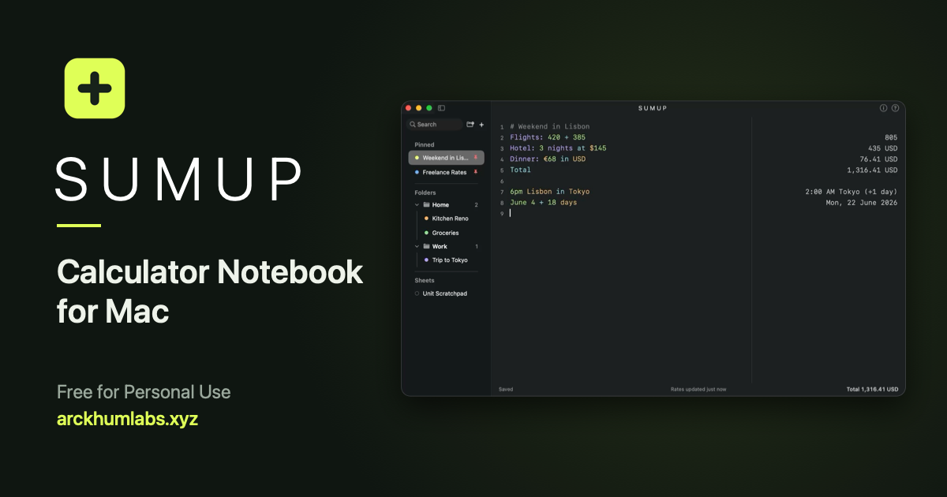Click the 'Dinner: €68 in USD' line
Viewport: 947px width, 497px height.
[548, 159]
